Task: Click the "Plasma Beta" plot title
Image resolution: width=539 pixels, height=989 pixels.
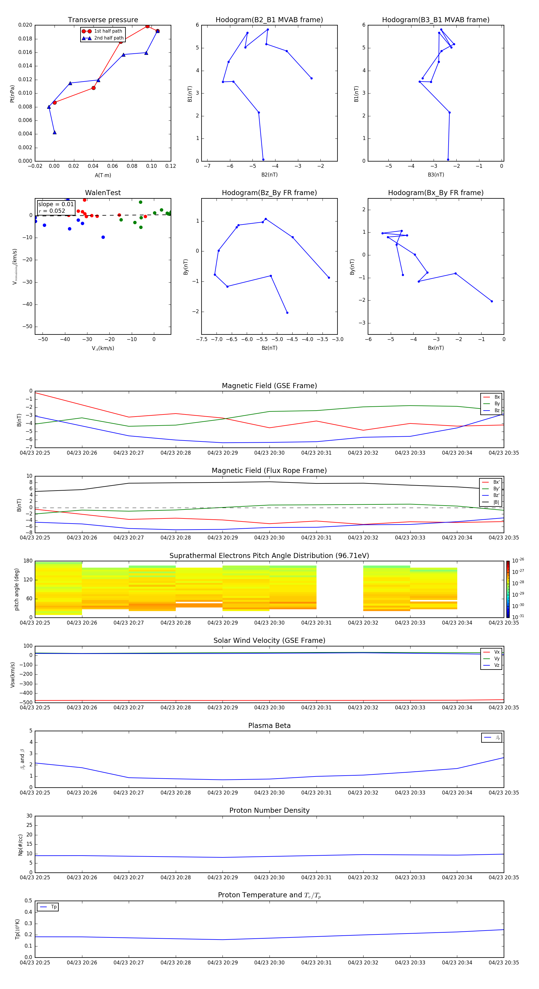Action: click(269, 726)
